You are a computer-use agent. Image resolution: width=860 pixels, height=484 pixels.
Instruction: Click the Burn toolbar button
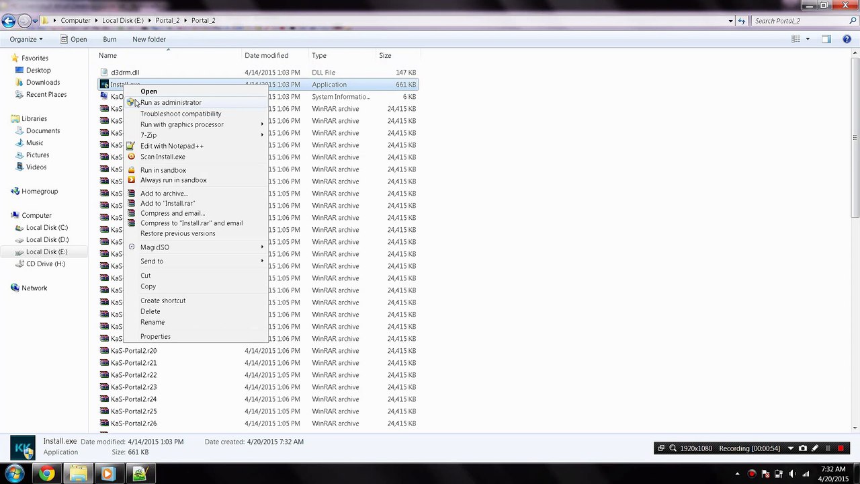[110, 39]
